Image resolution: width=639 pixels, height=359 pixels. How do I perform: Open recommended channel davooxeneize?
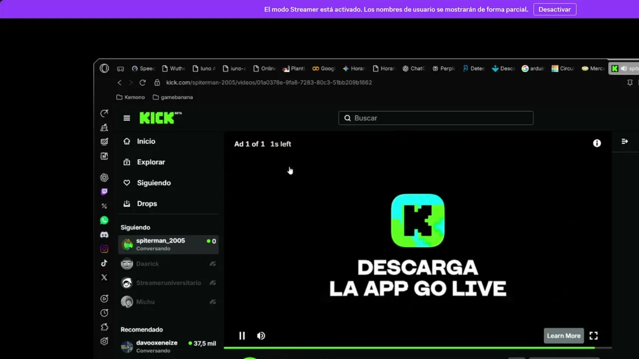169,347
